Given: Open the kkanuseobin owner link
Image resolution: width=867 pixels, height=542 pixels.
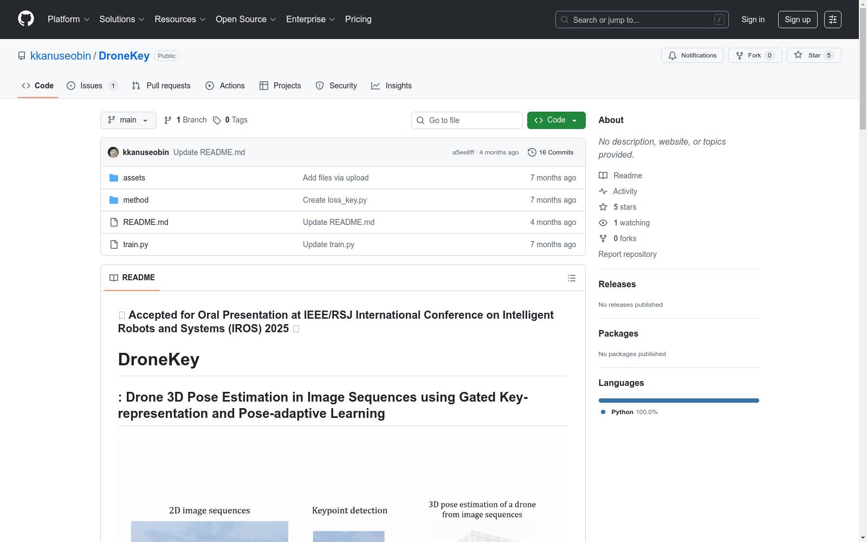Looking at the screenshot, I should click(61, 56).
